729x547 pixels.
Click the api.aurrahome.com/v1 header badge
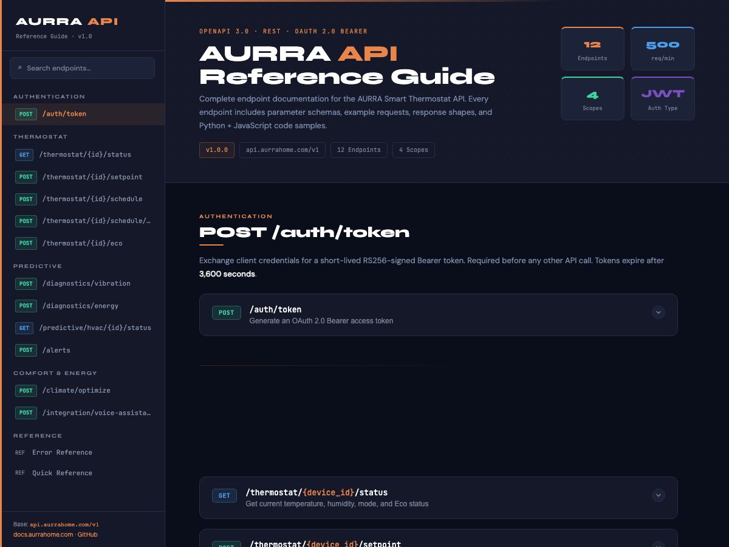click(x=282, y=150)
